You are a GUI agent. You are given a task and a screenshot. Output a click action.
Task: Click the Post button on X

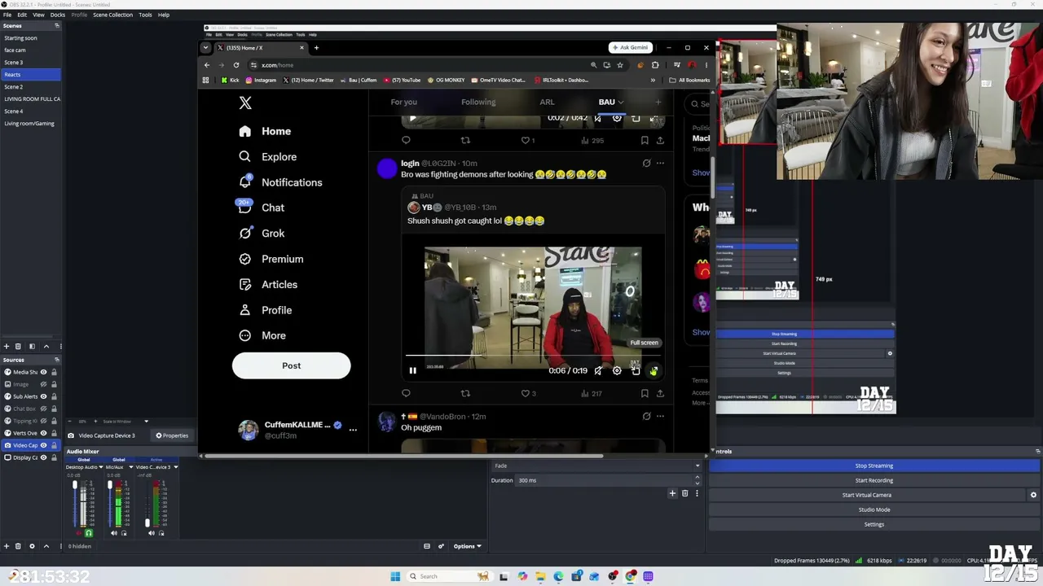(x=292, y=365)
